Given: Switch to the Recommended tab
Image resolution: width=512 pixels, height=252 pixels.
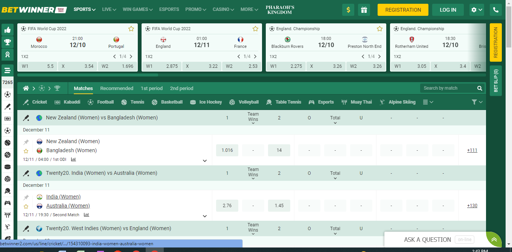Looking at the screenshot, I should coord(117,88).
